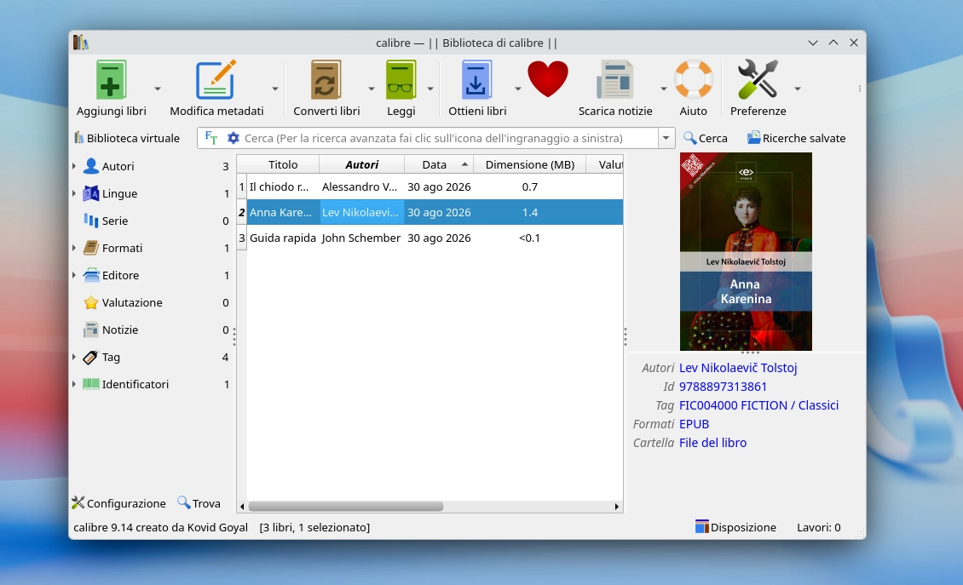Open Preferenze tools icon
This screenshot has width=963, height=585.
coord(758,80)
